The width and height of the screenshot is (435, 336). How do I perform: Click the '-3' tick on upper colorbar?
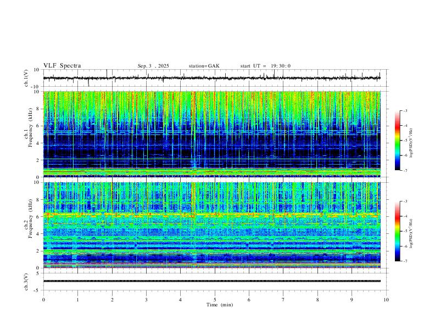click(405, 110)
